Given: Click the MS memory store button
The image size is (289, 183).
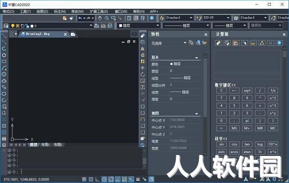Looking at the screenshot, I should click(x=234, y=128).
